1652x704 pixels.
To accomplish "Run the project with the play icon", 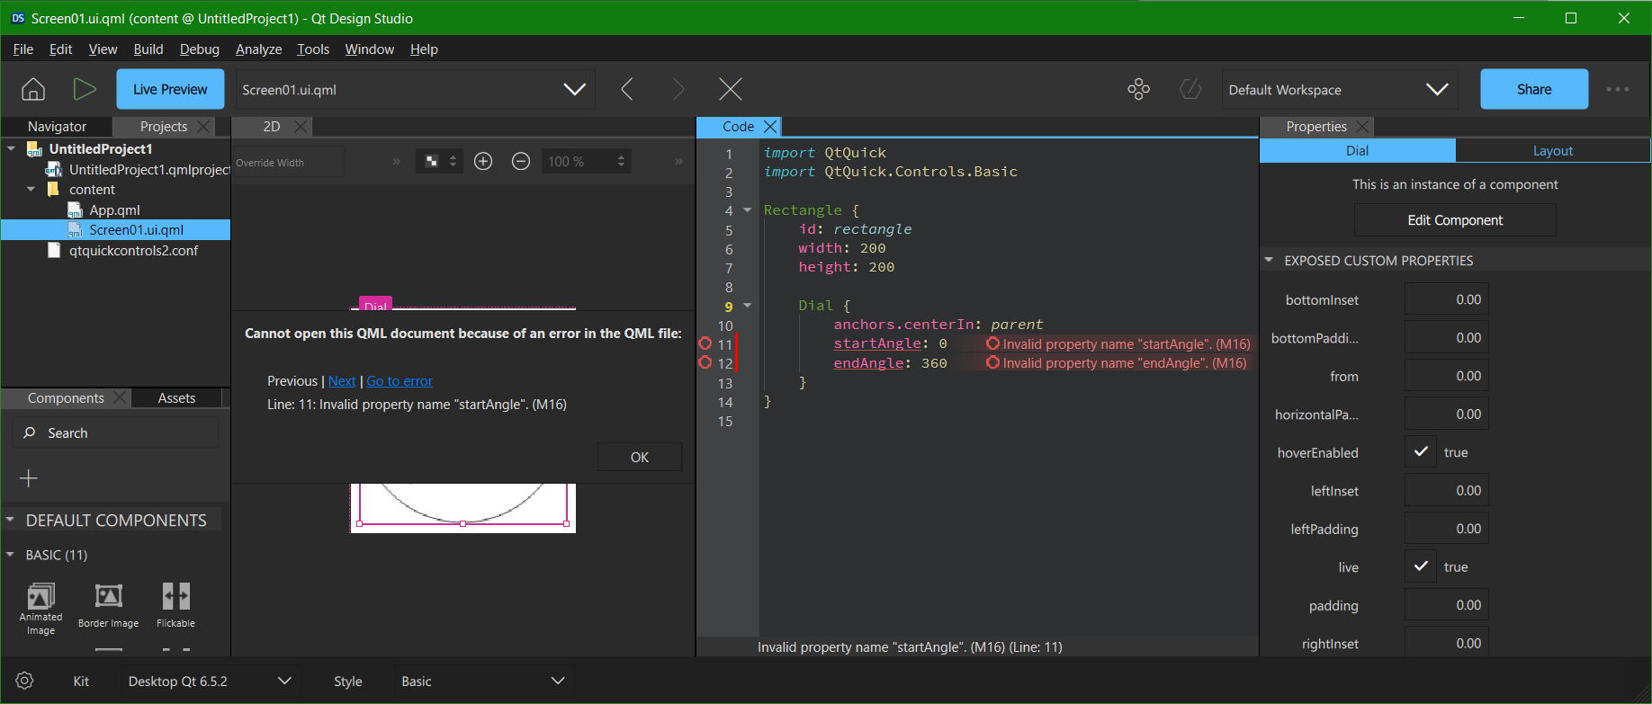I will point(85,89).
